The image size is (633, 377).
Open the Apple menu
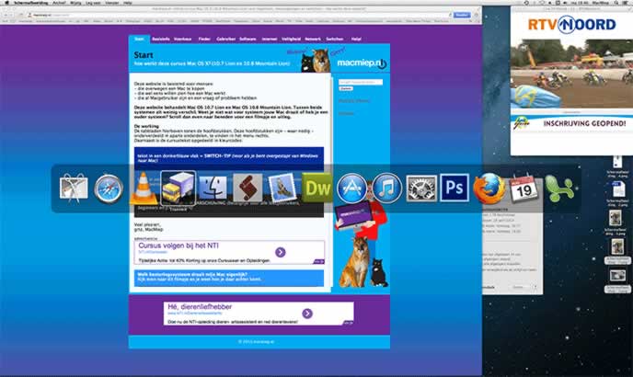tap(6, 3)
